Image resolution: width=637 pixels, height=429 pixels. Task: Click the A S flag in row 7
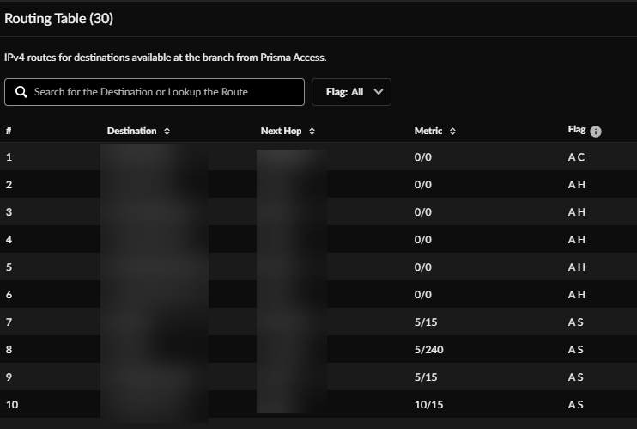tap(575, 322)
